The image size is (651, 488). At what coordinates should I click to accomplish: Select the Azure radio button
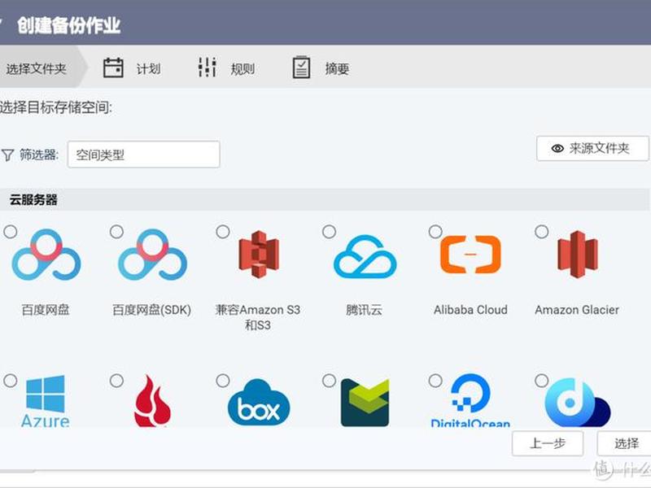11,381
